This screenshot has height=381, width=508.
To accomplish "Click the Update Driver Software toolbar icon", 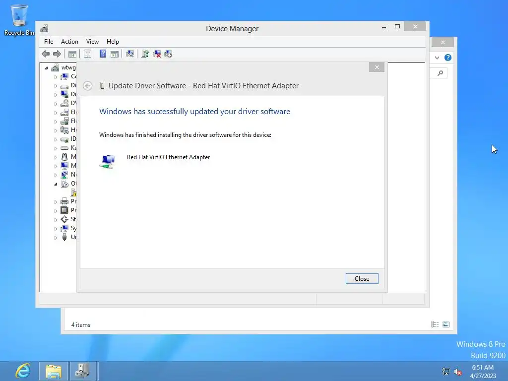I will (145, 54).
